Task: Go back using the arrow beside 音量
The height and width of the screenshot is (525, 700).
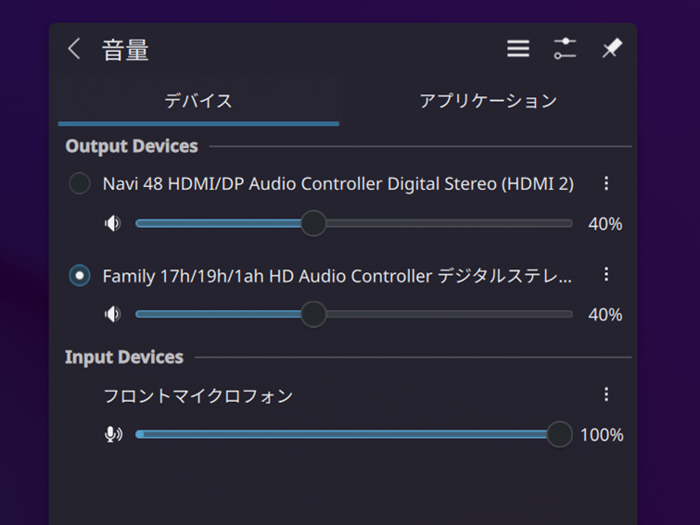Action: (x=75, y=49)
